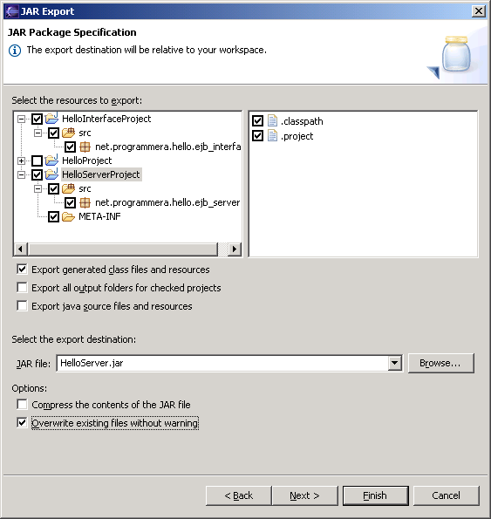Click the HelloProject project folder icon
Screen dimensions: 491x519
pos(51,160)
